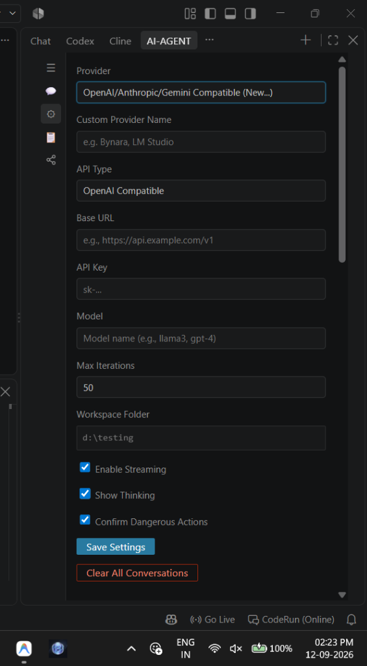Maximize the panel with the fullscreen icon
Screen dimensions: 367x666
pyautogui.click(x=333, y=40)
